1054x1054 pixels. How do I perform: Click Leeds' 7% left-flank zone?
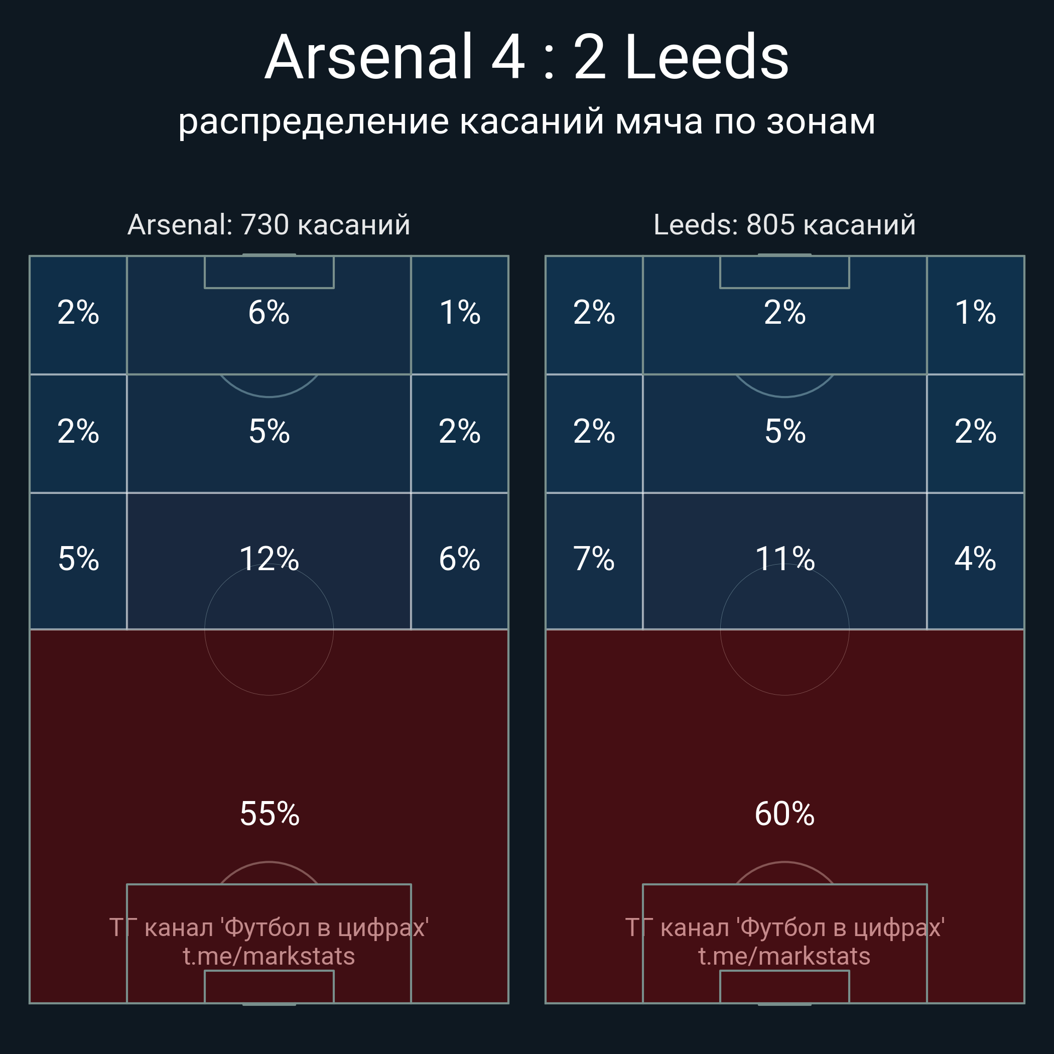point(594,559)
